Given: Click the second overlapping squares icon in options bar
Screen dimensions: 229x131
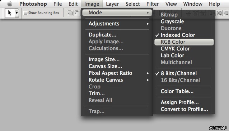Looking at the screenshot, I should 77,13.
